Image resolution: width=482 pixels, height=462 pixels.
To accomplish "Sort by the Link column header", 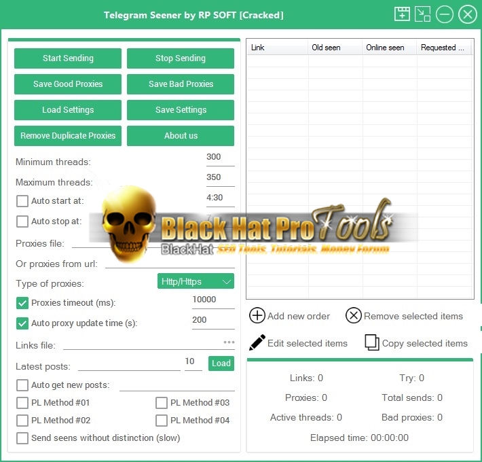I will (277, 48).
